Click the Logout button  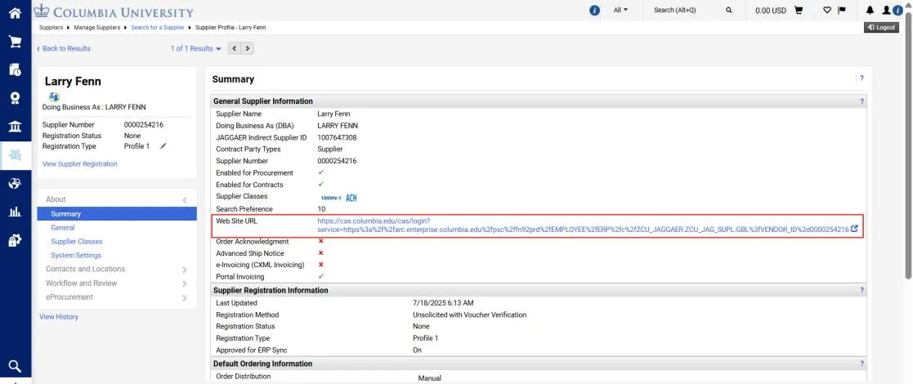881,27
